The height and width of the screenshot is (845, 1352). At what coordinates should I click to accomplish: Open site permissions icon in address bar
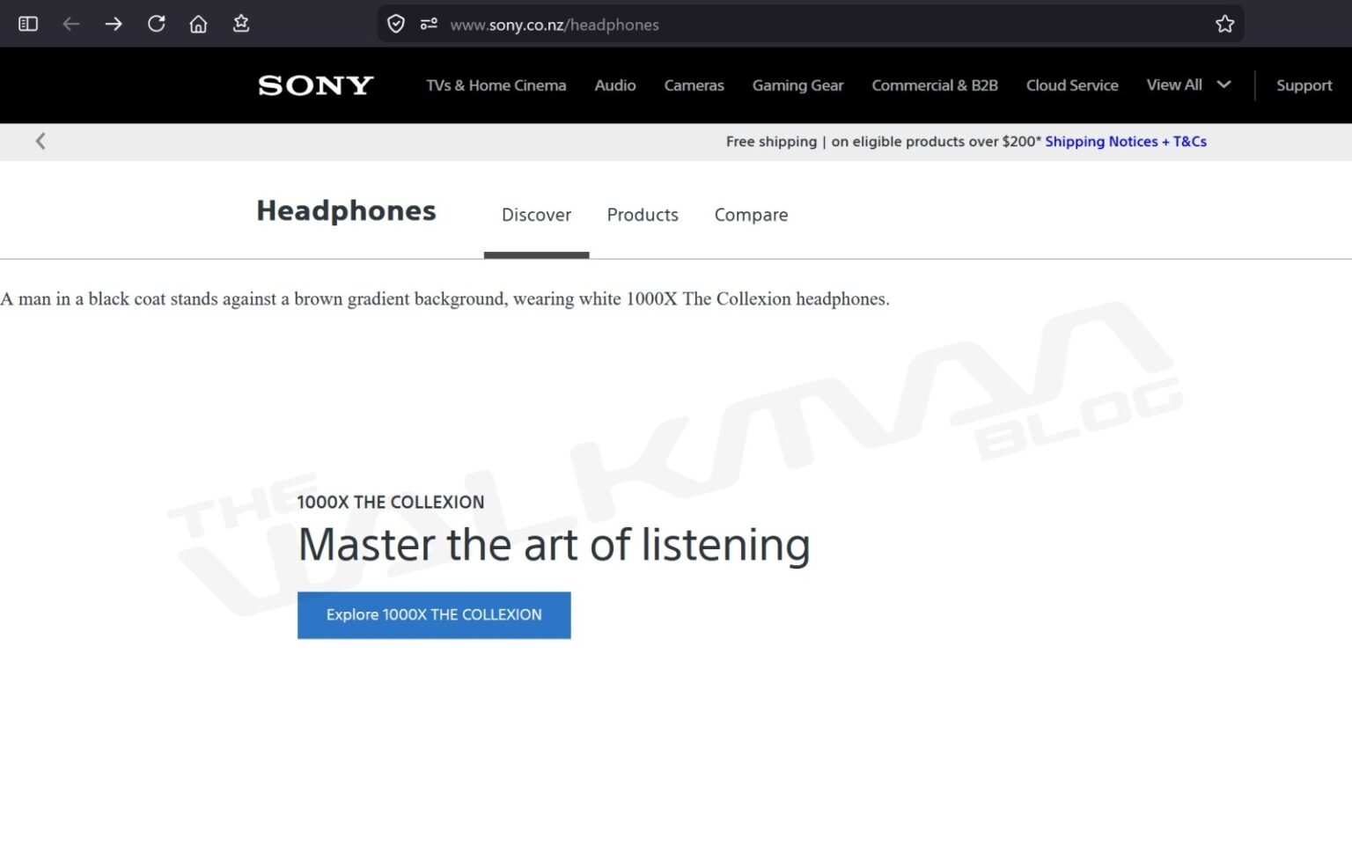point(429,24)
